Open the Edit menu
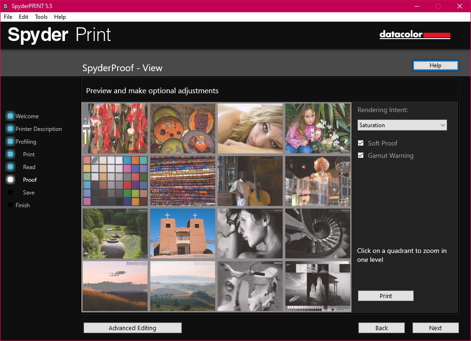The image size is (471, 341). 24,17
